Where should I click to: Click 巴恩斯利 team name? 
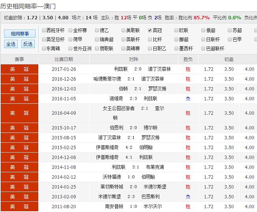151,197
